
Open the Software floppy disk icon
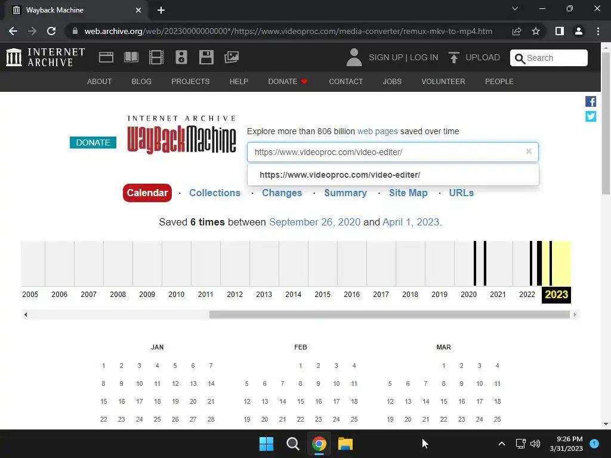click(x=206, y=57)
